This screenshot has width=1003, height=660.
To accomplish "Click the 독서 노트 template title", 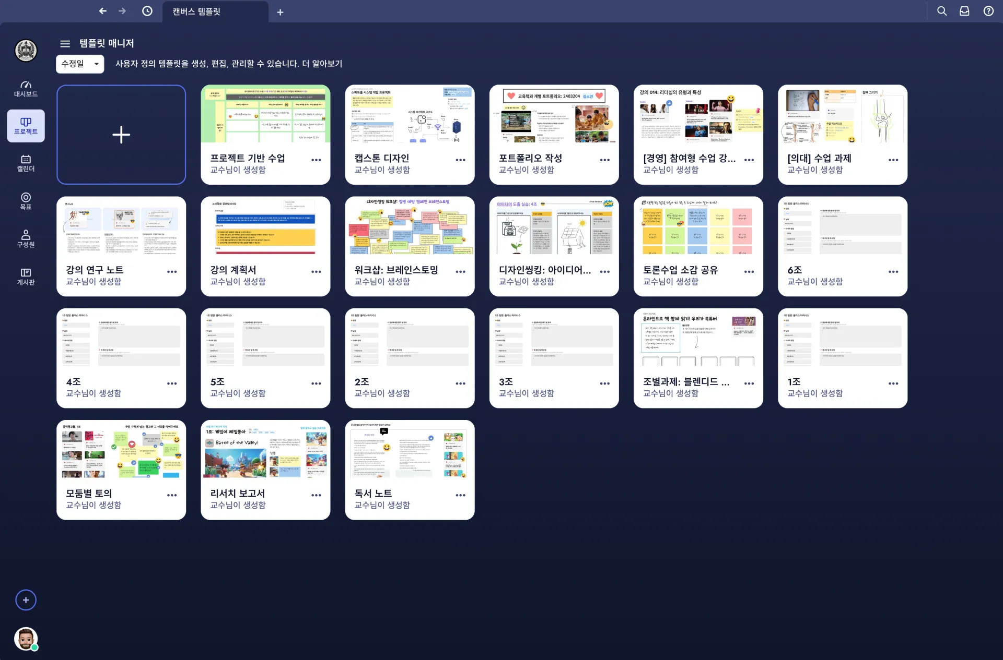I will (373, 494).
